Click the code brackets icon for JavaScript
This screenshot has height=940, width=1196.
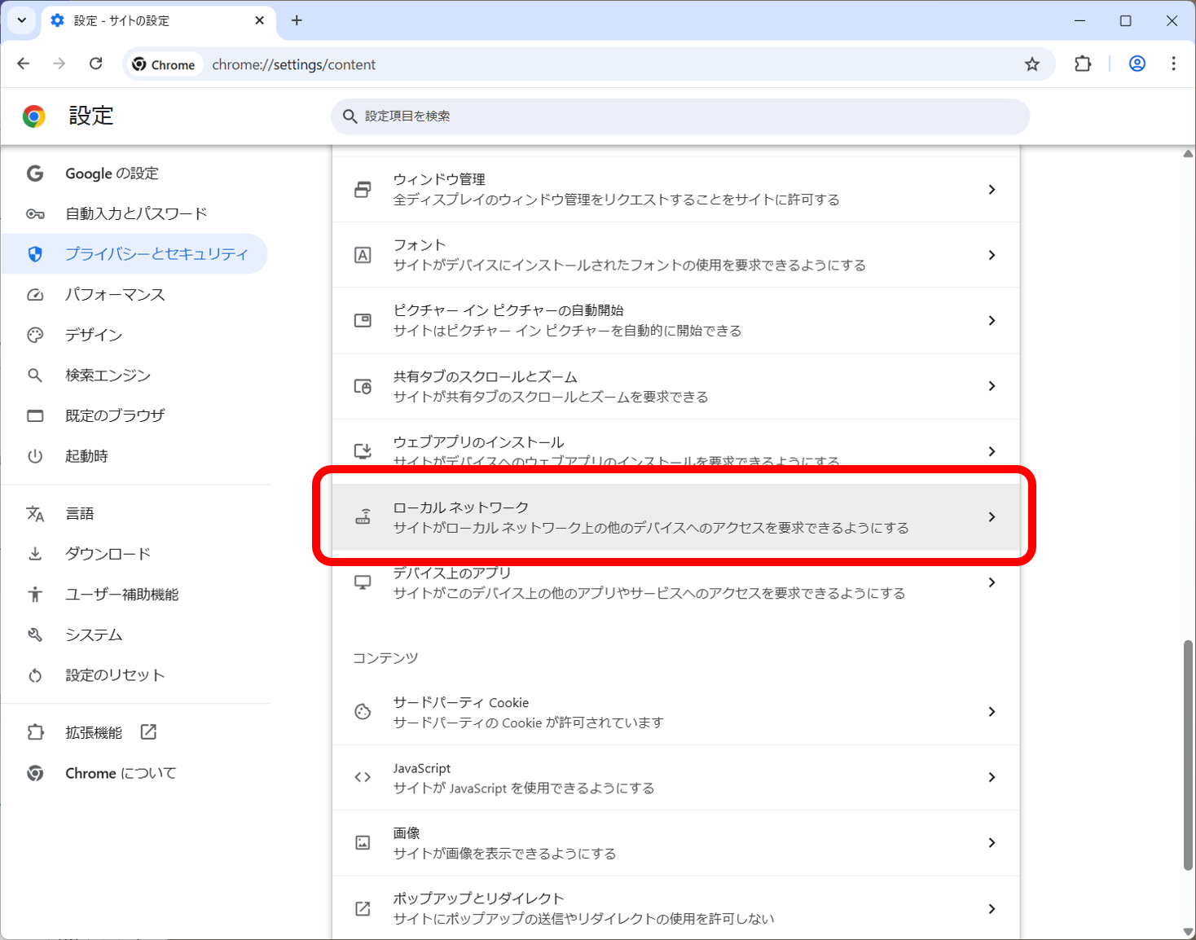pos(363,777)
